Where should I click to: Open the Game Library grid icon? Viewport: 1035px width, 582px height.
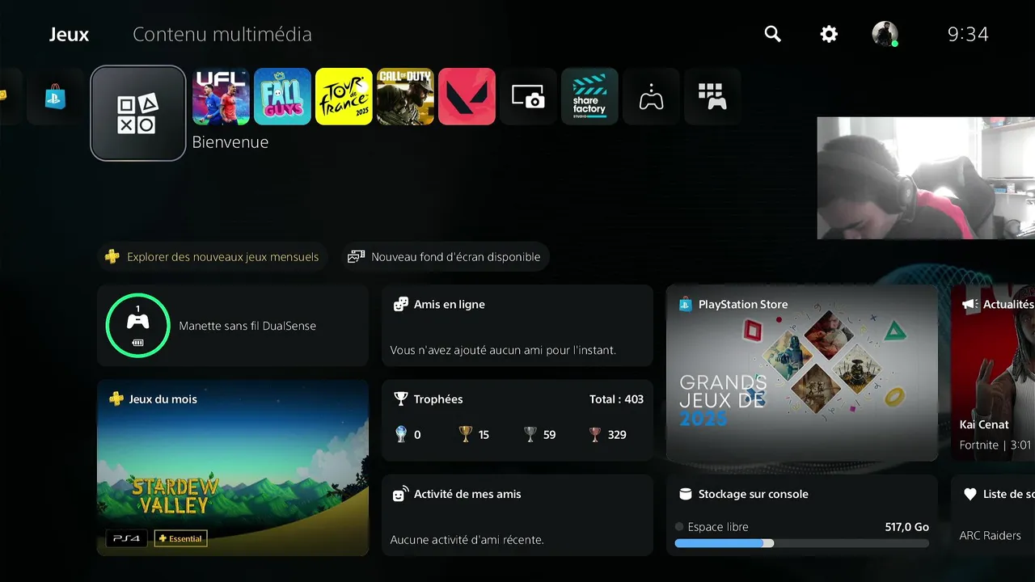[x=712, y=96]
